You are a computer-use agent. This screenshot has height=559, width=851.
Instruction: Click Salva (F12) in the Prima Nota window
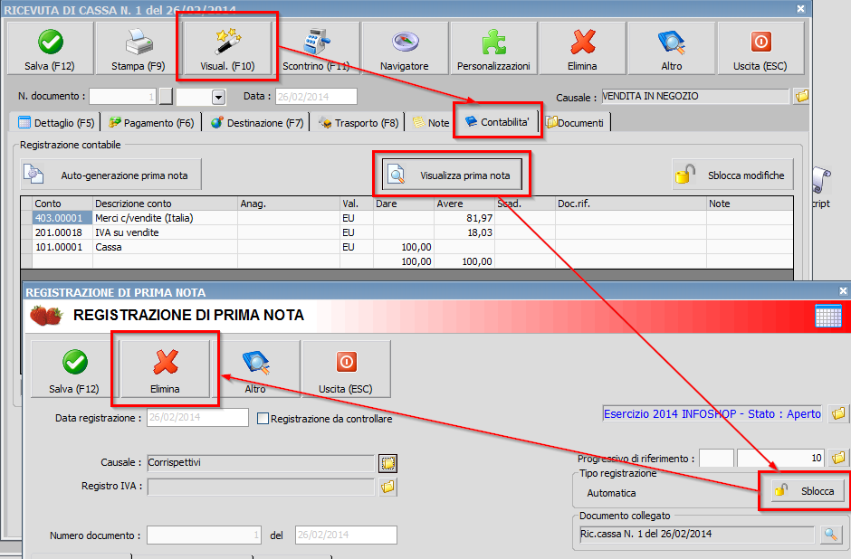[x=73, y=369]
